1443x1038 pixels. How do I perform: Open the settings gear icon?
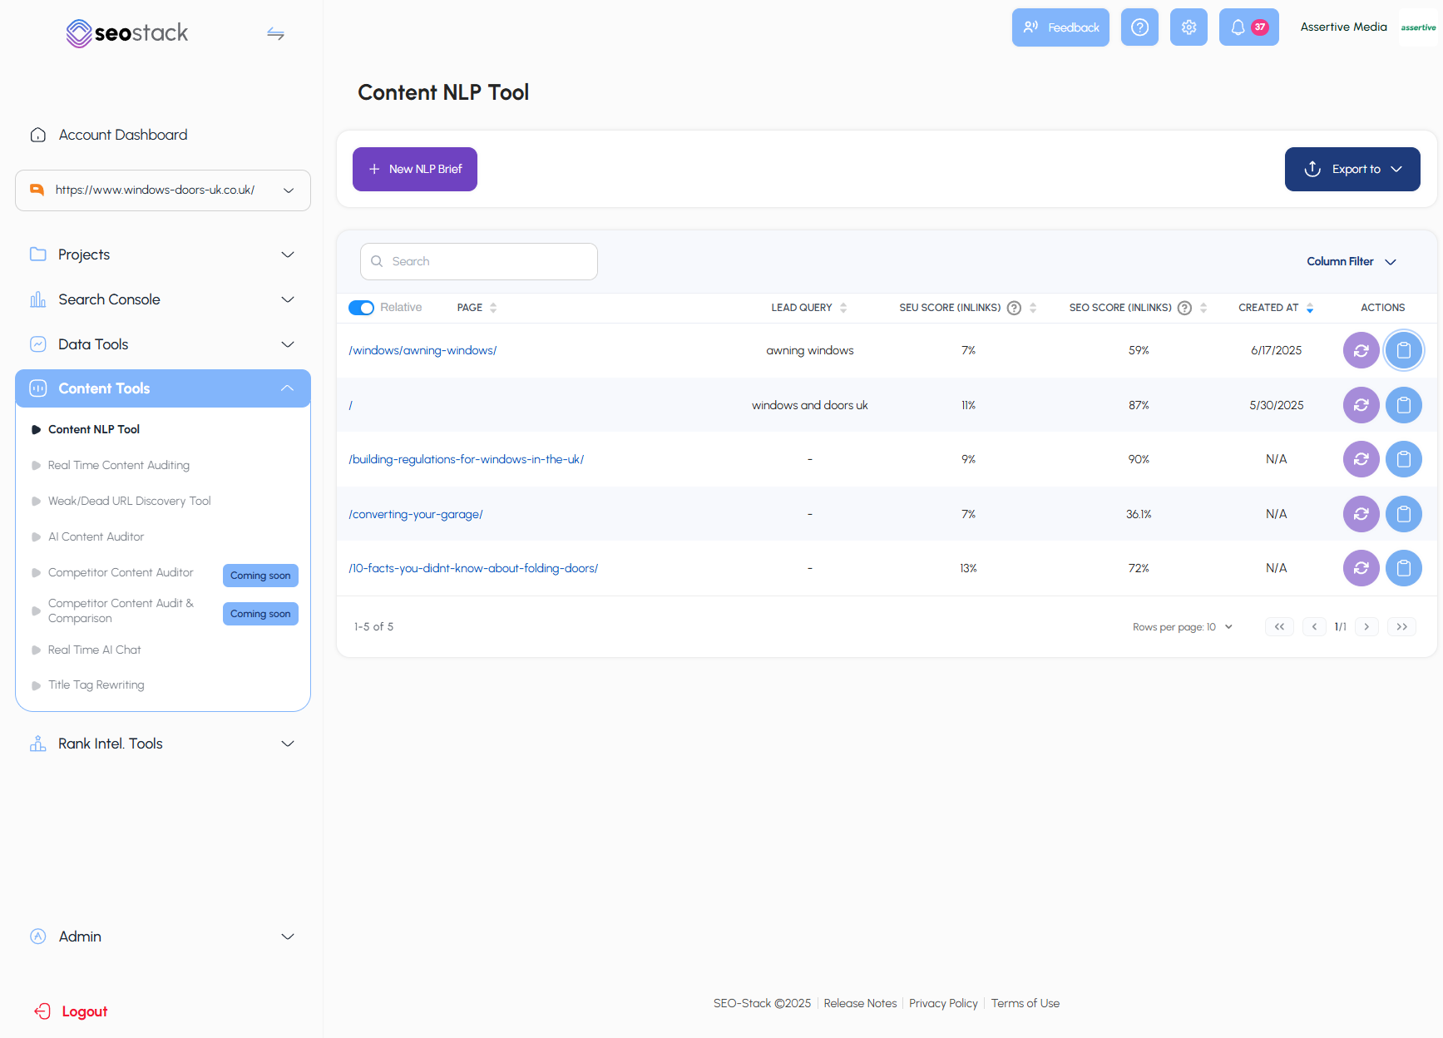(1188, 27)
